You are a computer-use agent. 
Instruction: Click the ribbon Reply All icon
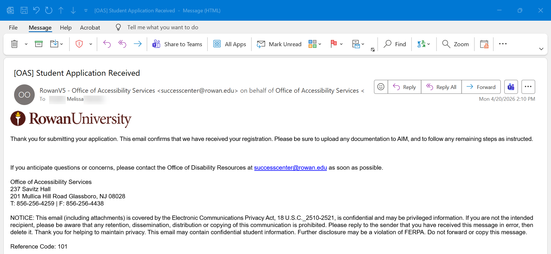coord(122,44)
